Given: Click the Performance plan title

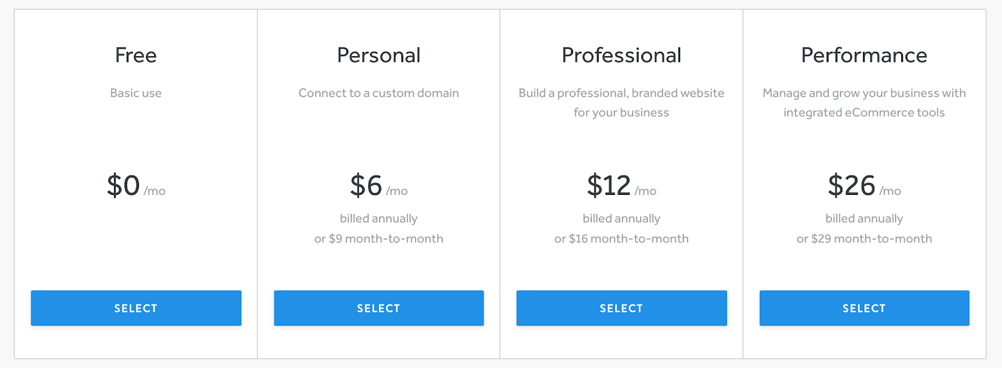Looking at the screenshot, I should 864,55.
